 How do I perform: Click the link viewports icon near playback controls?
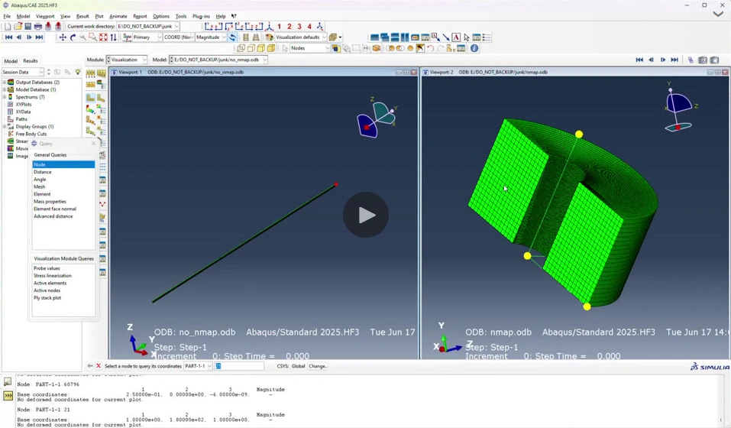pyautogui.click(x=691, y=60)
